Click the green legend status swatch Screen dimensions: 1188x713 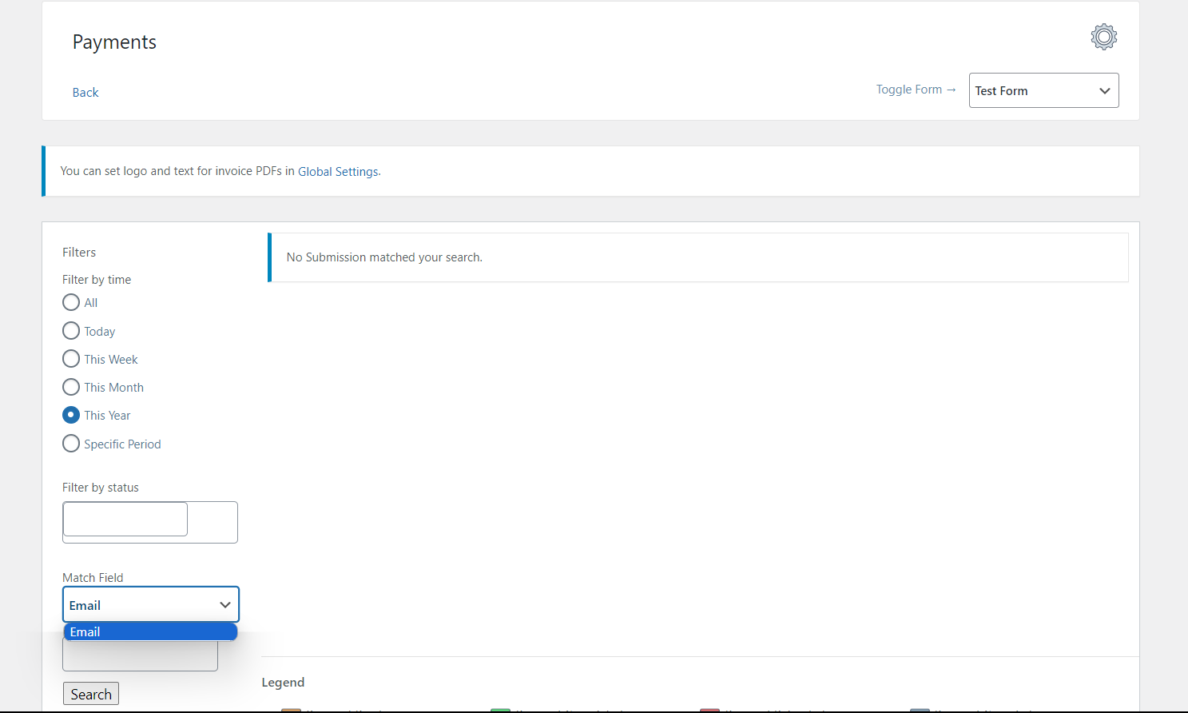pyautogui.click(x=501, y=710)
